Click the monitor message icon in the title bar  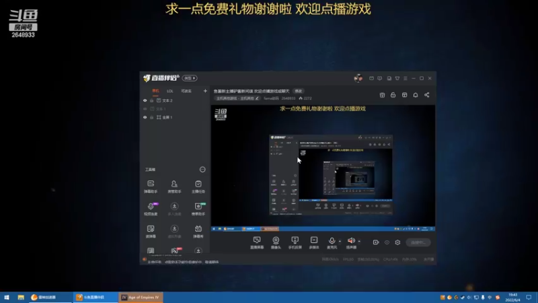[x=379, y=78]
